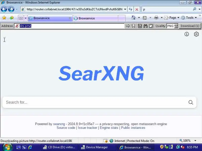
Task: Open the Source code link
Action: pyautogui.click(x=66, y=128)
